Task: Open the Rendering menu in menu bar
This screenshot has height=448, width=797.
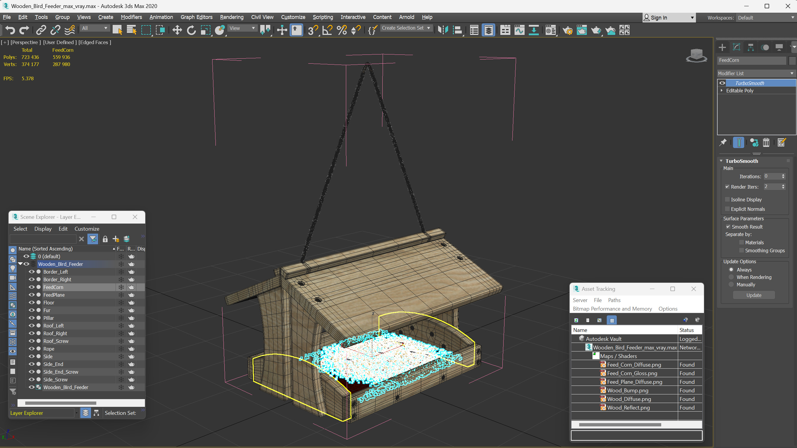Action: pos(231,17)
